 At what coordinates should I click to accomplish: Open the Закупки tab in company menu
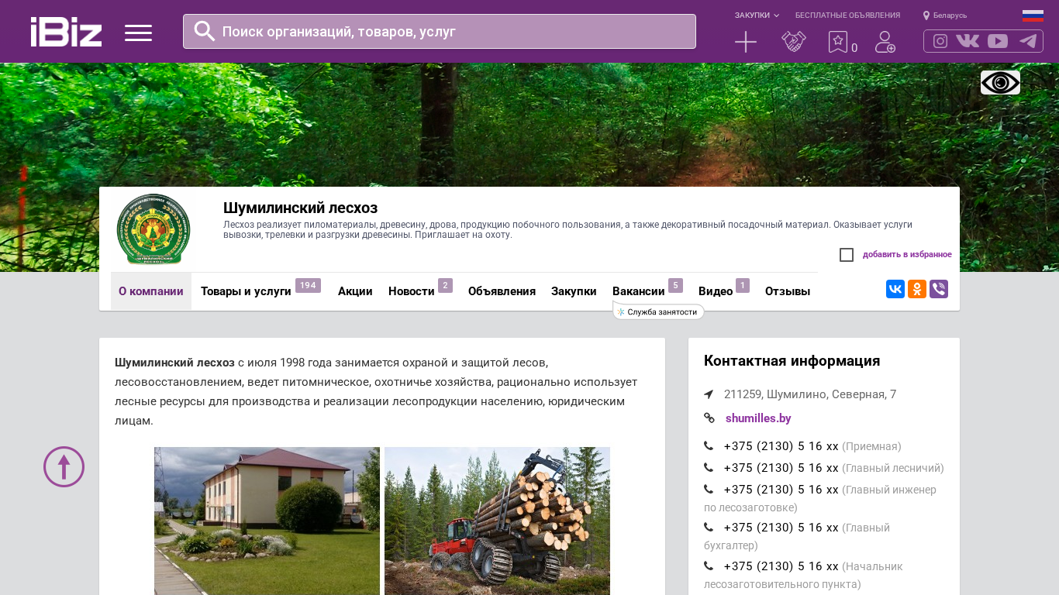[574, 291]
